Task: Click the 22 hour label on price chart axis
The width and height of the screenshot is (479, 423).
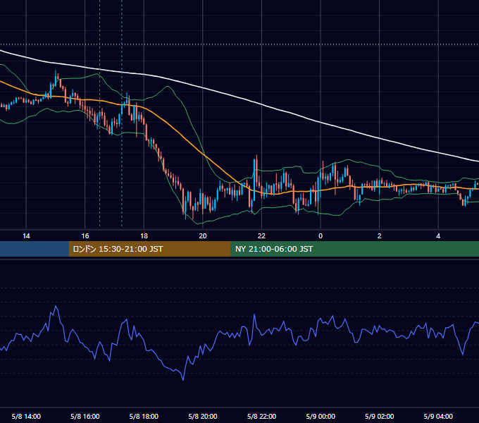Action: [261, 236]
